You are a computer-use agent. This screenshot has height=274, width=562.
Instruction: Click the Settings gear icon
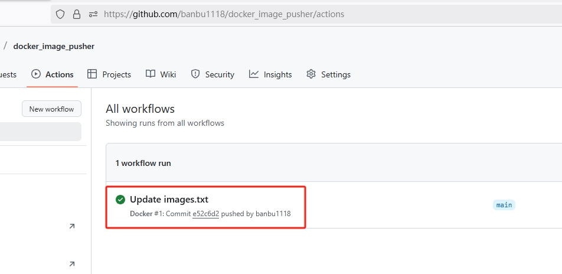[311, 74]
